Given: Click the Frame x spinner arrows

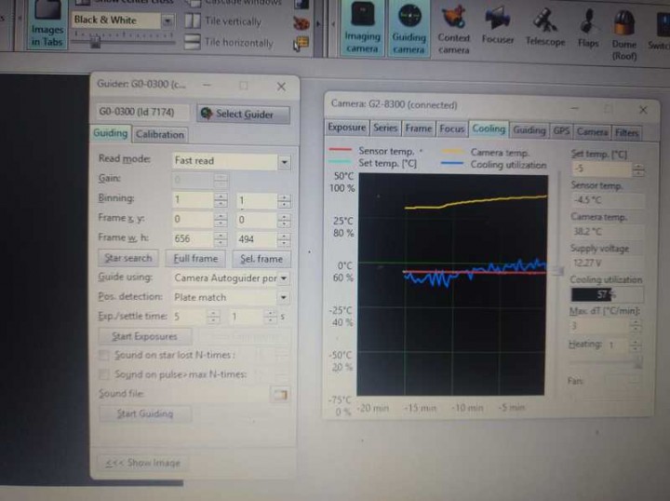Looking at the screenshot, I should coord(220,220).
